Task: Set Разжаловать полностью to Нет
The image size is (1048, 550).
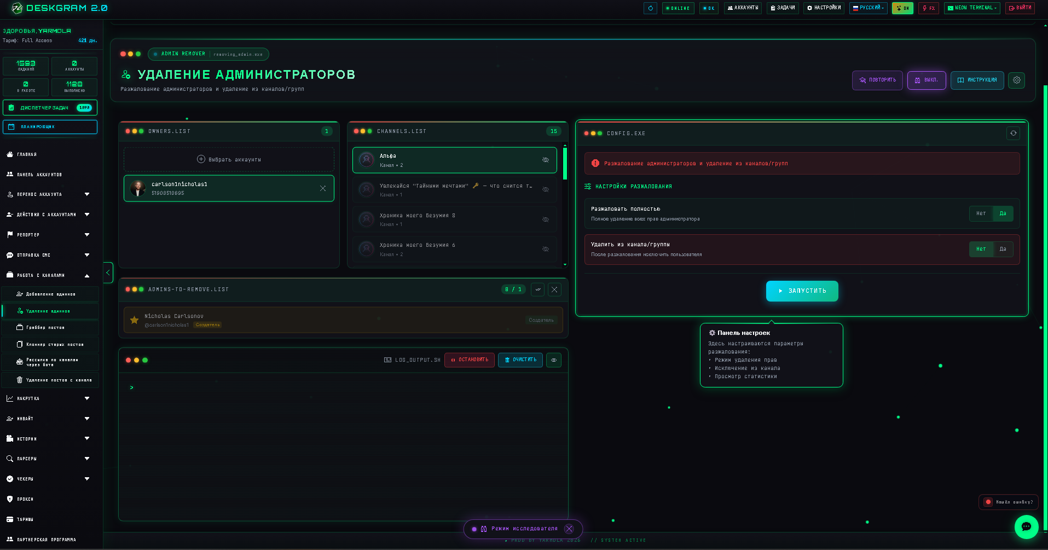Action: pos(981,213)
